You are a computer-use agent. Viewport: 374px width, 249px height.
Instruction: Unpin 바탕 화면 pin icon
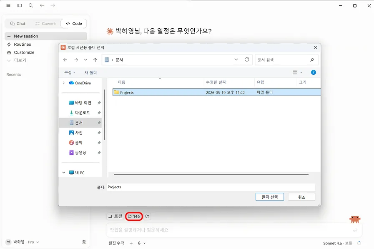click(x=99, y=103)
